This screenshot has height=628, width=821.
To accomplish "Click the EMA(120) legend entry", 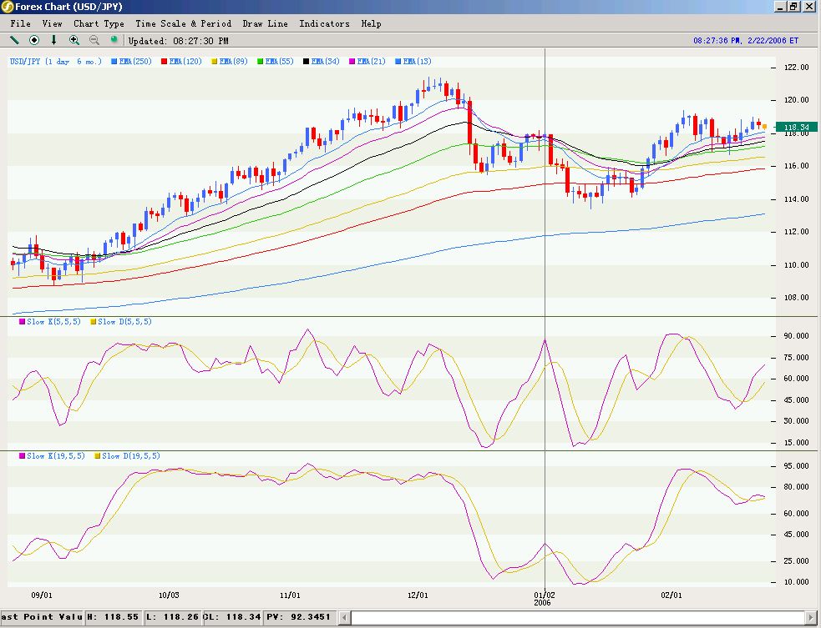I will pyautogui.click(x=185, y=61).
